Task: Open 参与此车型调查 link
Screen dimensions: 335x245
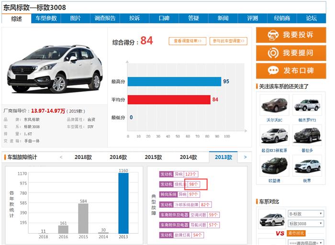Action: pos(228,41)
